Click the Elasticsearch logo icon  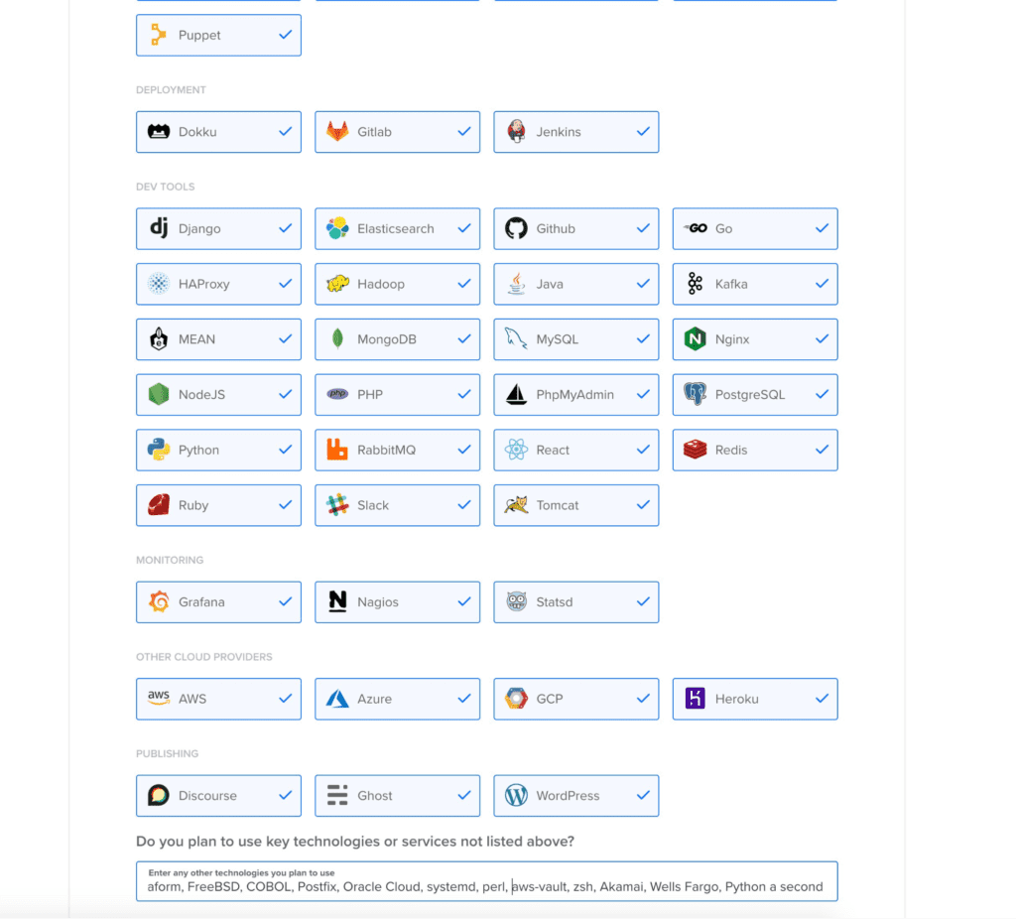(x=337, y=228)
